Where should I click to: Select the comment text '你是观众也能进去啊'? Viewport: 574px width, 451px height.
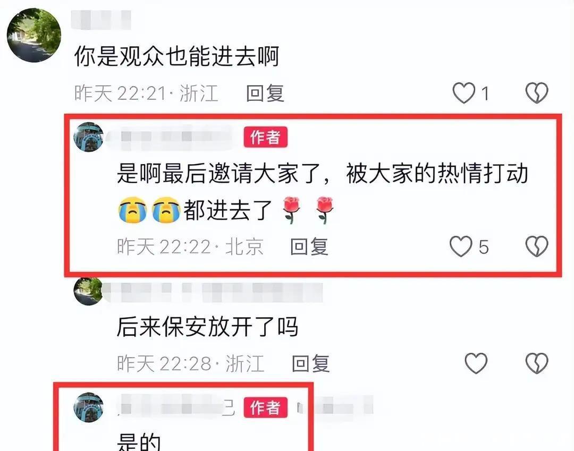177,56
